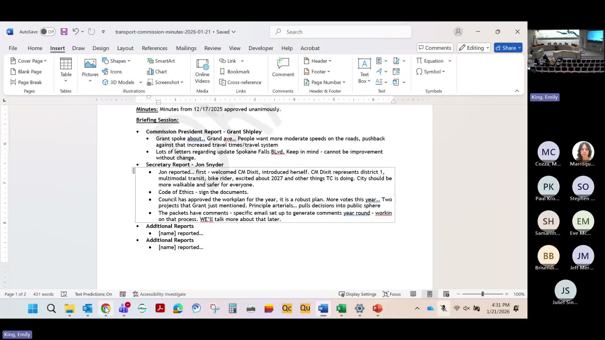Toggle the AutoSave switch

[x=48, y=32]
